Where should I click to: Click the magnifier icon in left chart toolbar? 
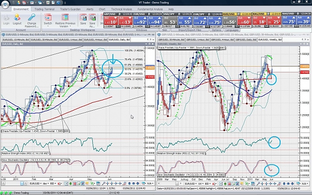coord(103,184)
